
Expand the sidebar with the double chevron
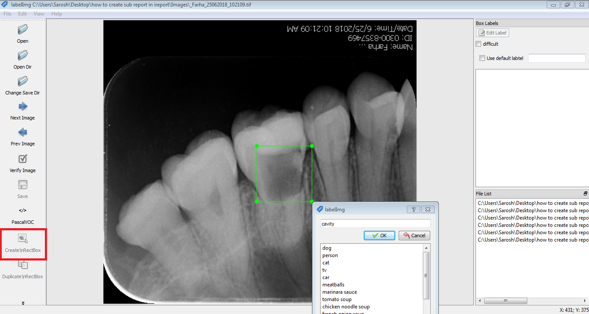22,302
